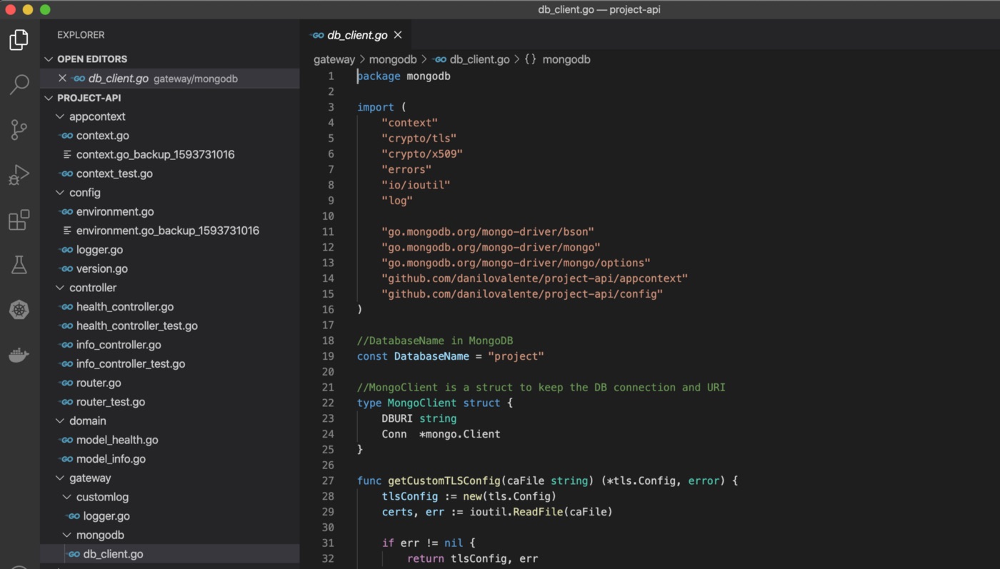Viewport: 1000px width, 569px height.
Task: Open the Source Control view
Action: 19,129
